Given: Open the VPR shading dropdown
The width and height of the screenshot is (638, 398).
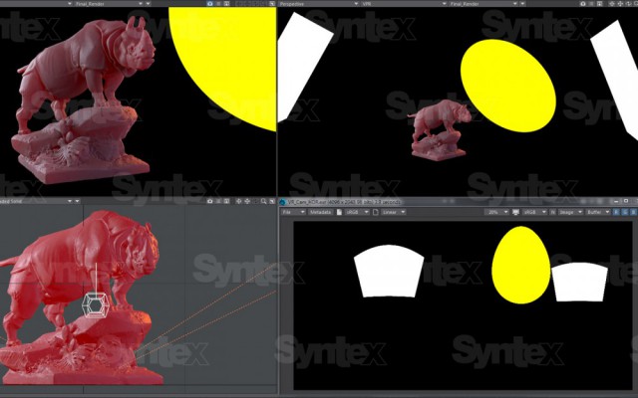Looking at the screenshot, I should click(402, 4).
